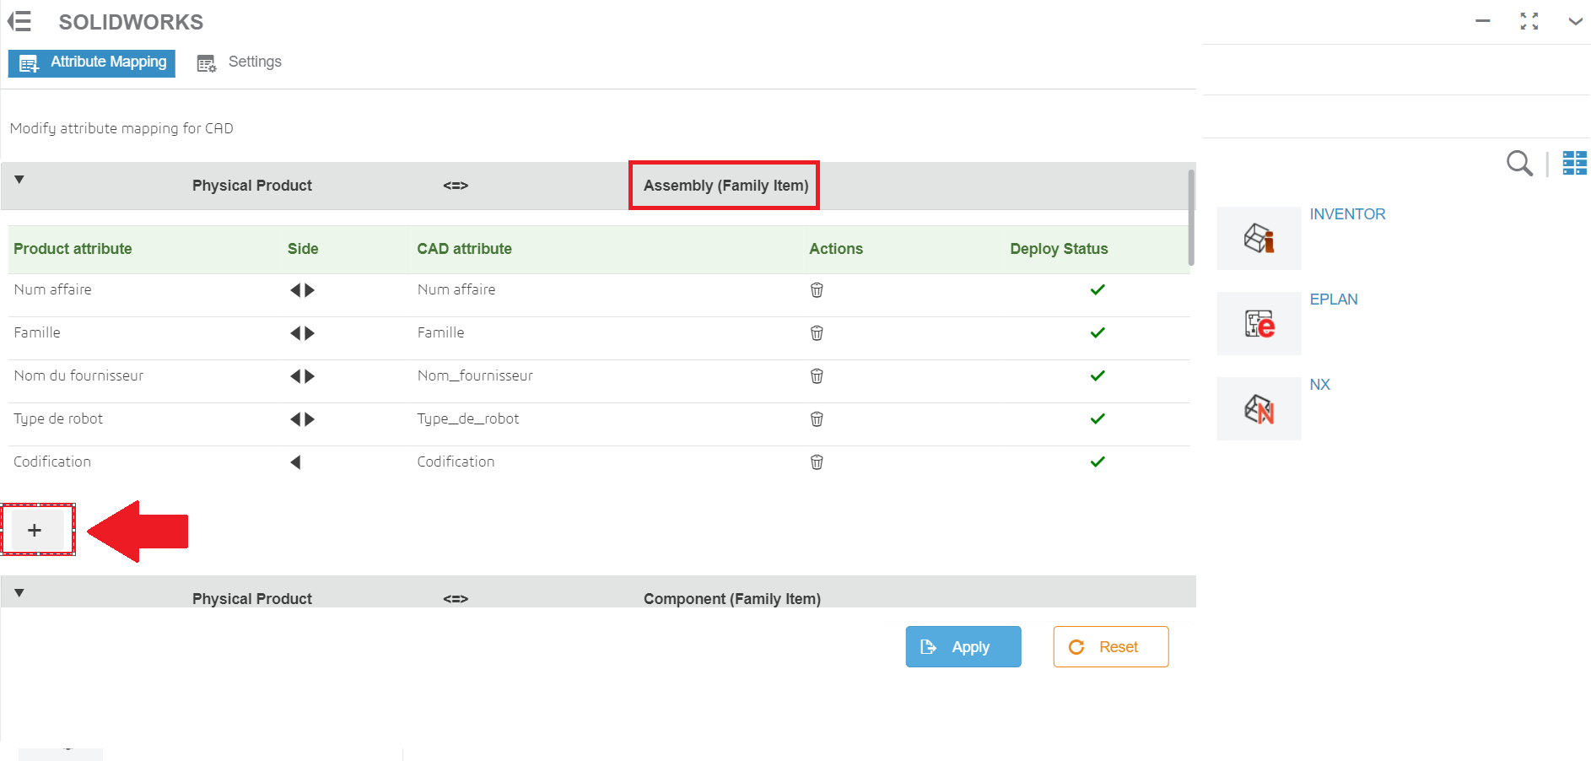This screenshot has width=1591, height=761.
Task: Collapse the Component (Family Item) section
Action: 19,593
